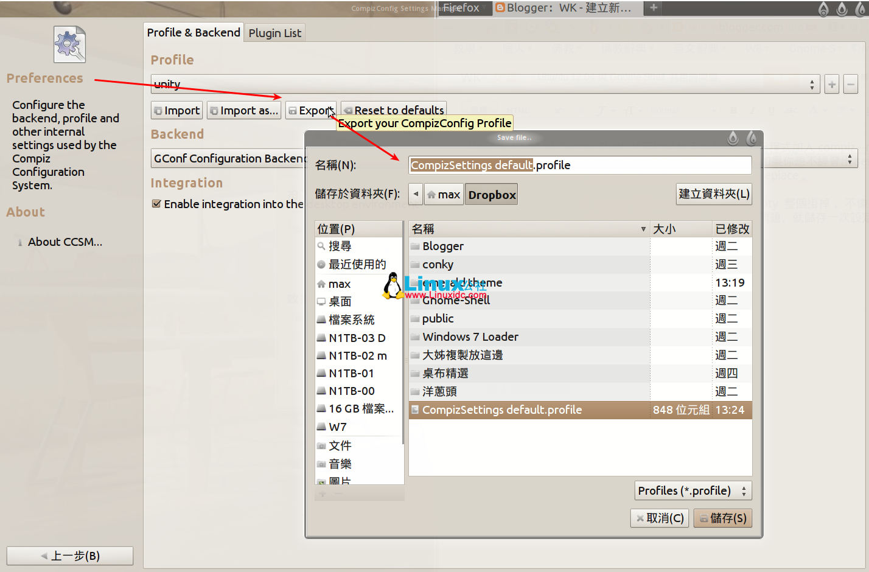Viewport: 869px width, 572px height.
Task: Click the Reset to defaults icon
Action: point(348,111)
